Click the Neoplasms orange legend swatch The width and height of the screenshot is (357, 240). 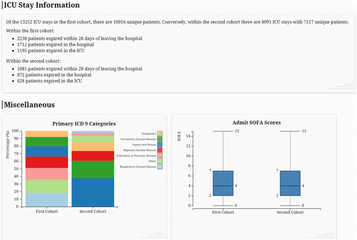coord(160,133)
